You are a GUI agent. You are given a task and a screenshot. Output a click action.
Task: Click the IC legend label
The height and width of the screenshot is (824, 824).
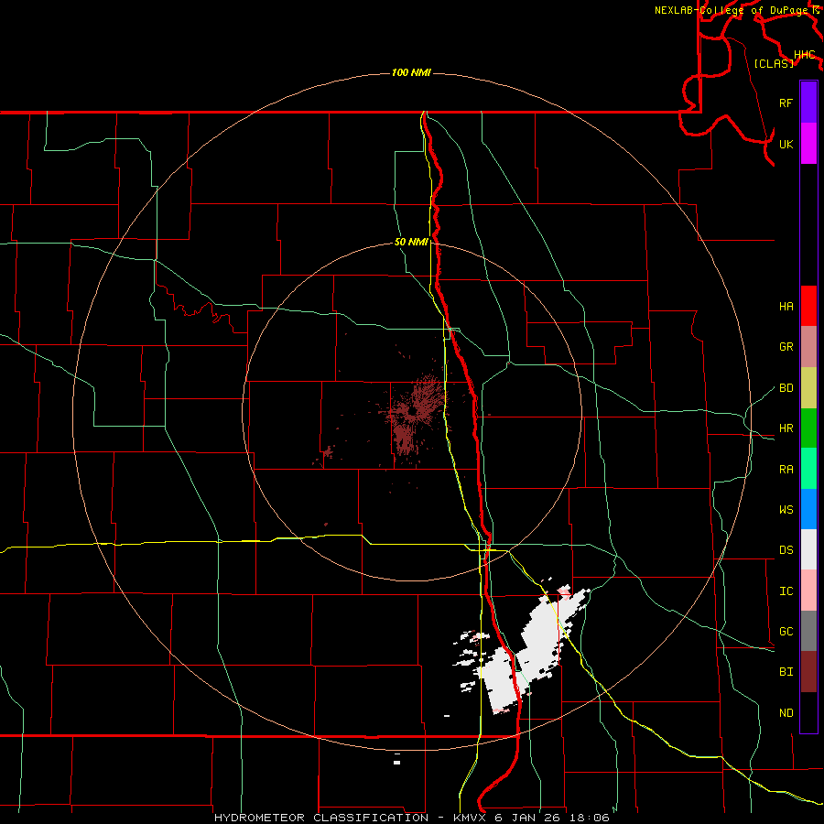pos(786,591)
